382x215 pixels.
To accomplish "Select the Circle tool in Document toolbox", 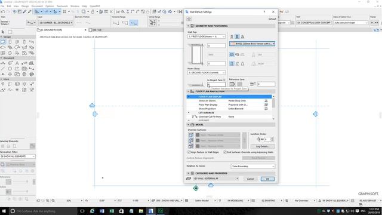I will pyautogui.click(x=10, y=69).
